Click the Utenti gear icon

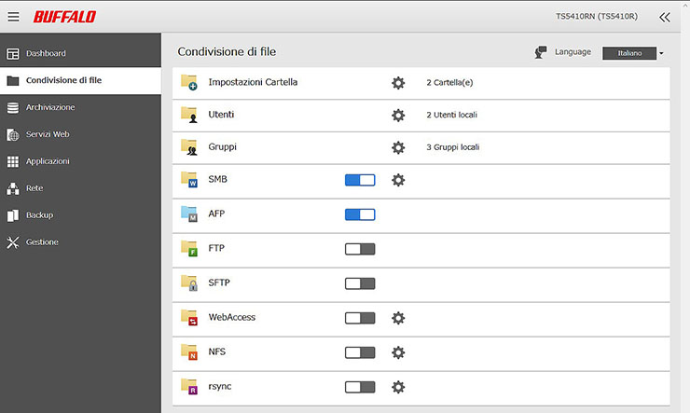click(x=398, y=115)
